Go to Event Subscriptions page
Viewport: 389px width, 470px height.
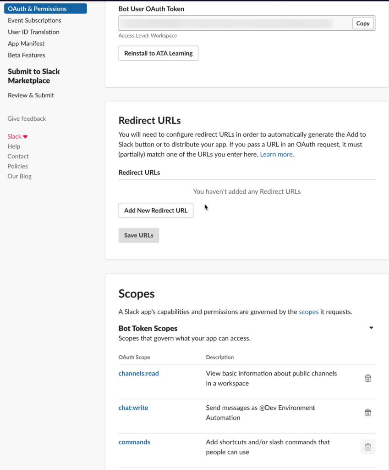coord(34,20)
